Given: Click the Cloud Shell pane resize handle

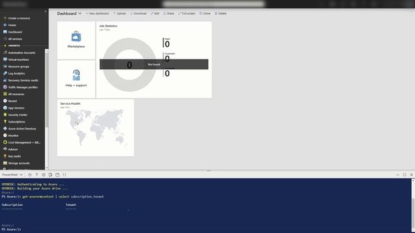Looking at the screenshot, I should tap(208, 171).
